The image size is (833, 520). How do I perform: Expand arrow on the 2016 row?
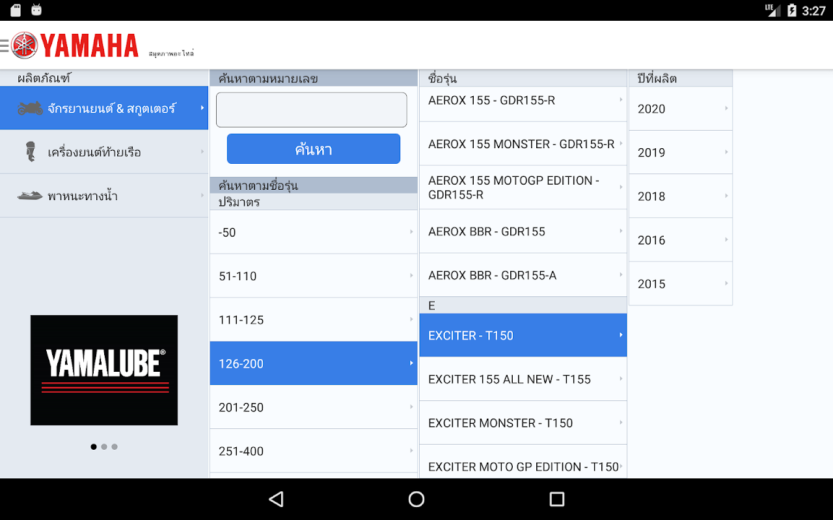[726, 239]
